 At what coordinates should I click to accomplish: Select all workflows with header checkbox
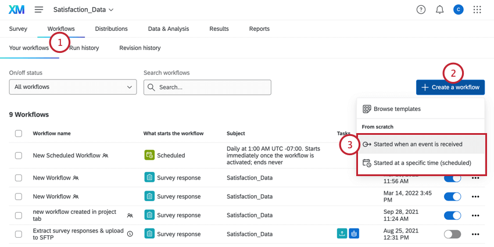pos(19,133)
